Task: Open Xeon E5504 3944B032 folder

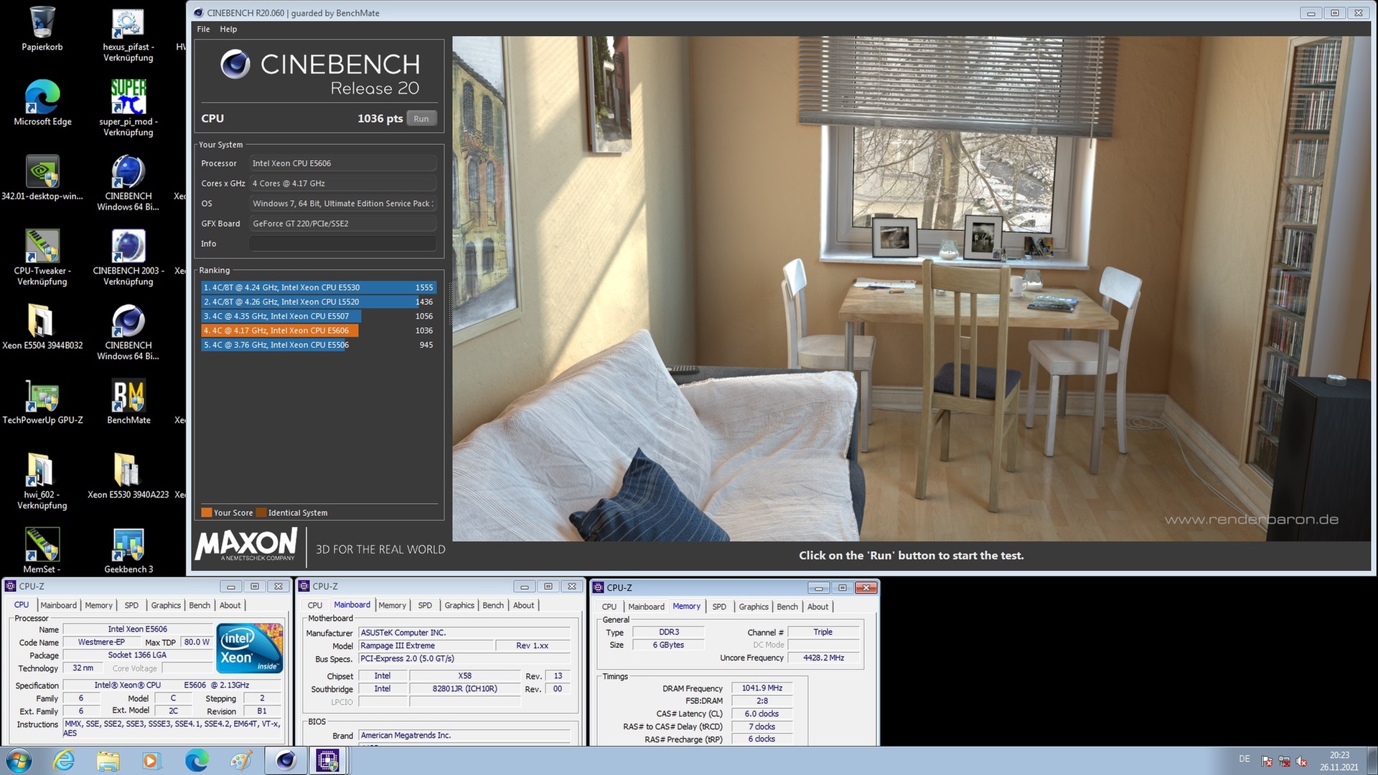Action: [x=42, y=327]
